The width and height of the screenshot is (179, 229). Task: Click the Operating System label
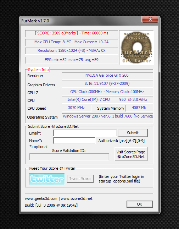42,117
